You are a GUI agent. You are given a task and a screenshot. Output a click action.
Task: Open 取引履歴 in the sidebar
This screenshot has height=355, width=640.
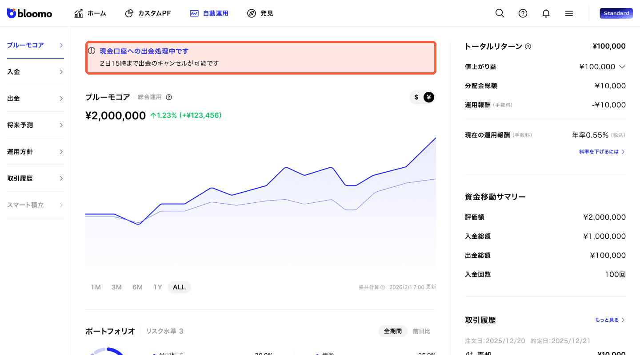point(36,178)
